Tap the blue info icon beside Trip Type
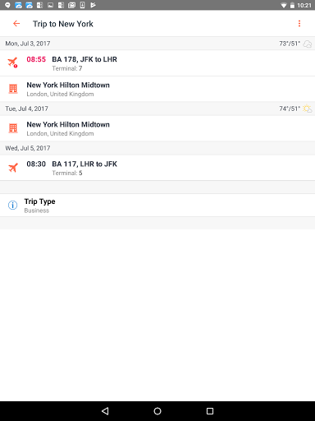Viewport: 315px width, 421px height. [12, 205]
